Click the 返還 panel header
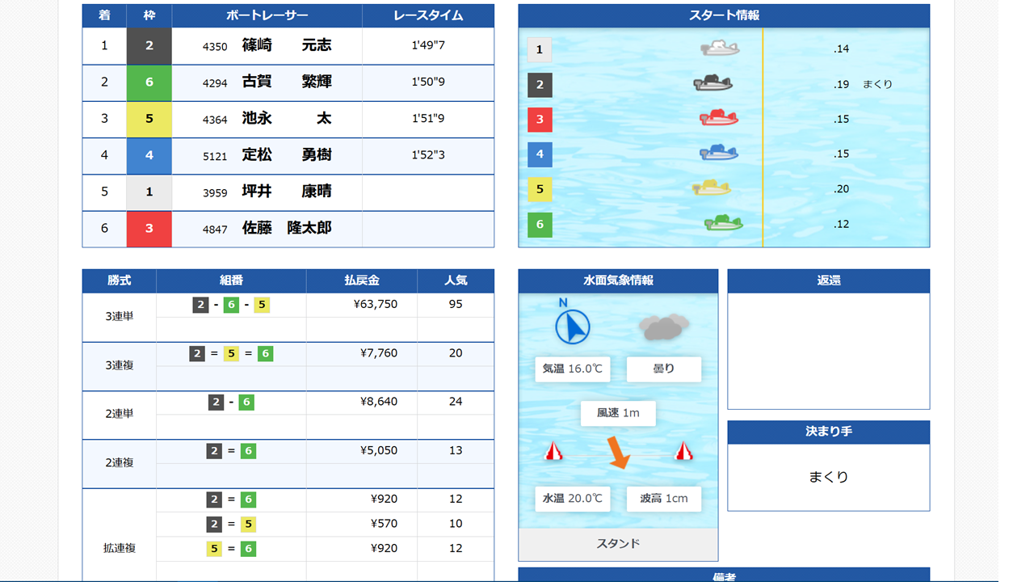 pyautogui.click(x=829, y=280)
